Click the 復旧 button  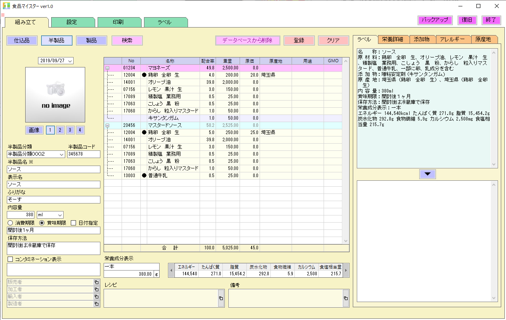[x=467, y=20]
